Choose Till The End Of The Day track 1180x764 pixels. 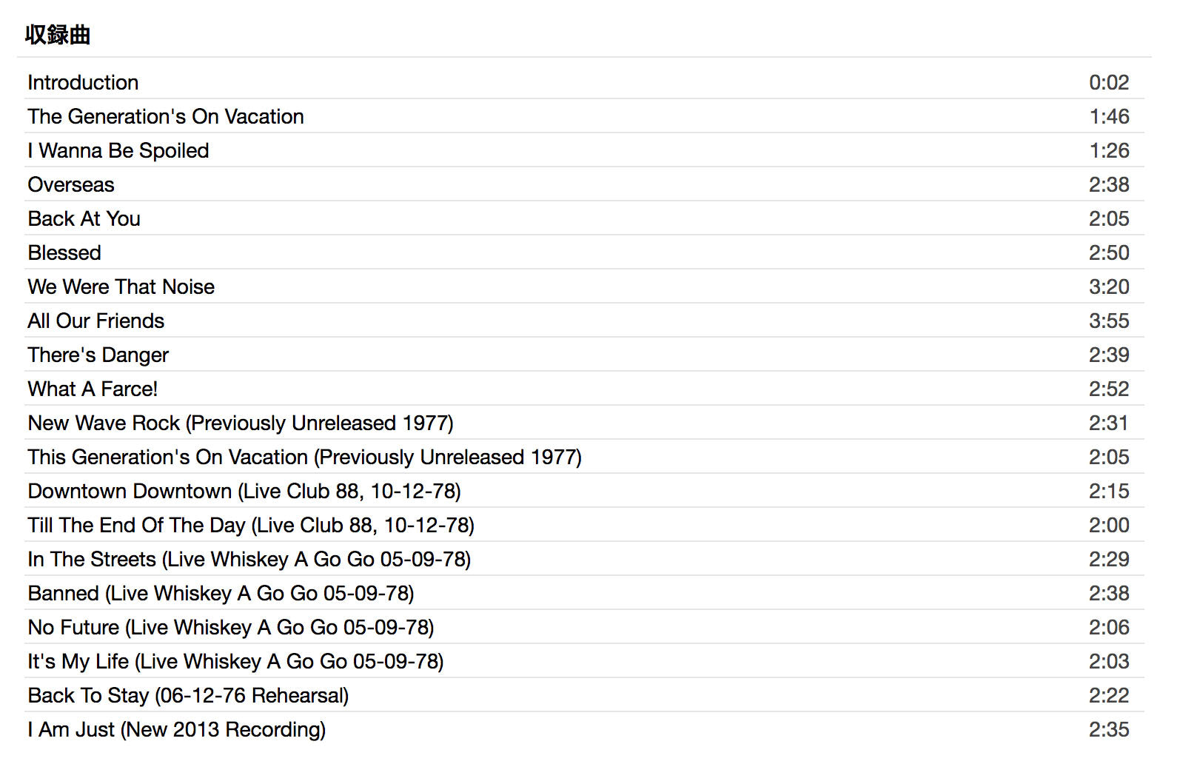(251, 525)
